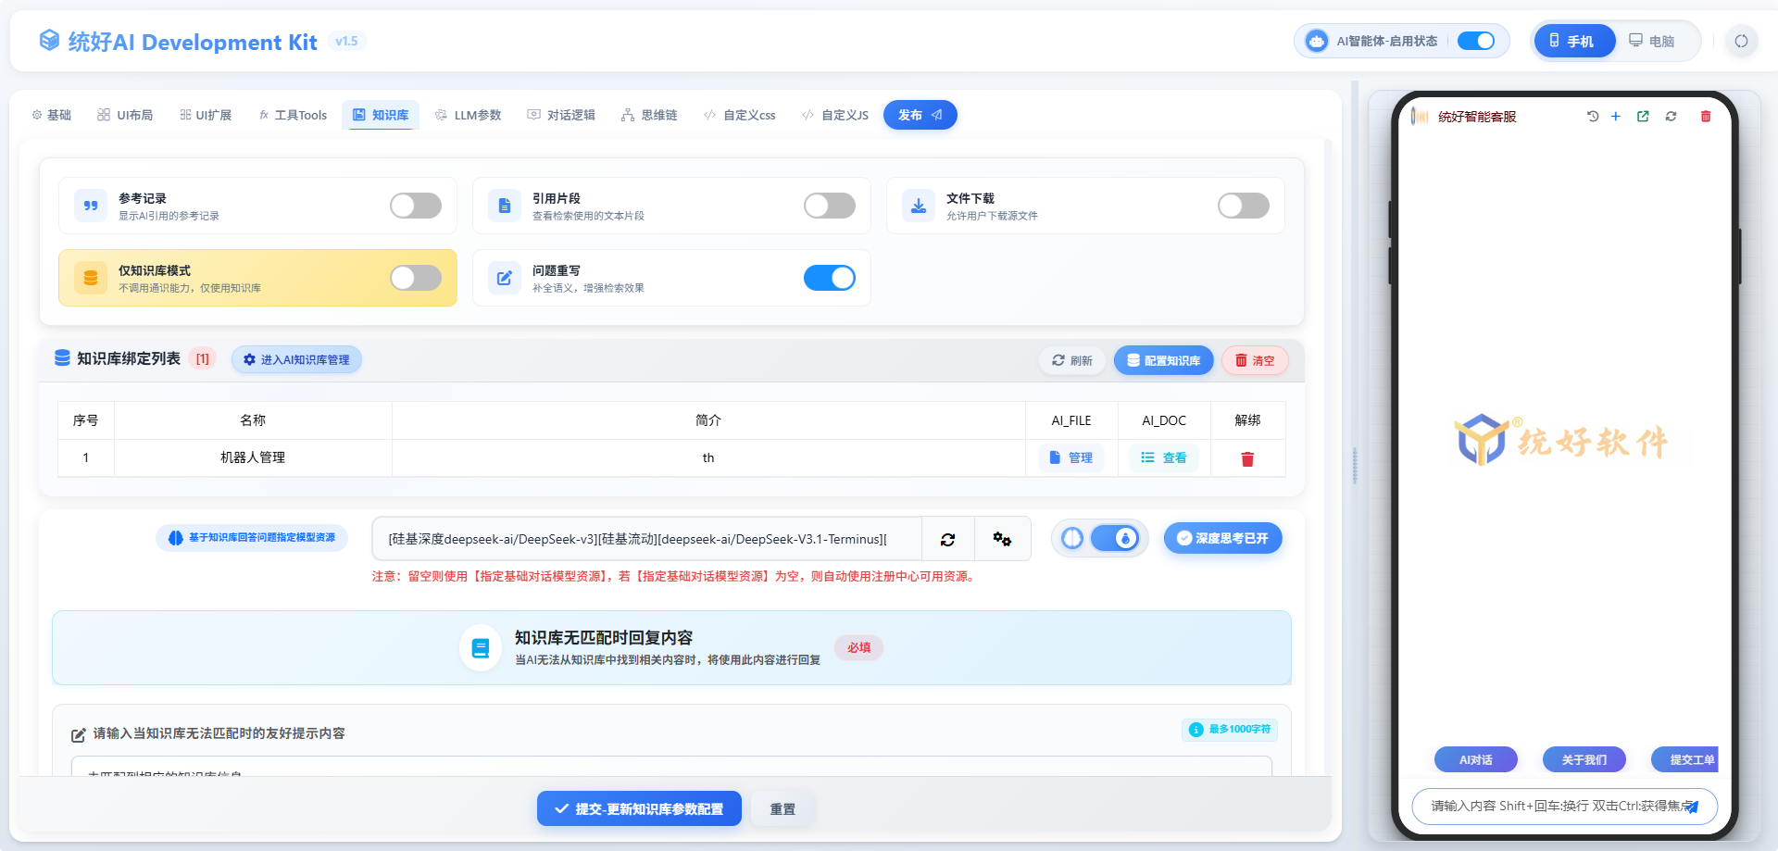Switch preview to 电脑 mode

(x=1652, y=41)
